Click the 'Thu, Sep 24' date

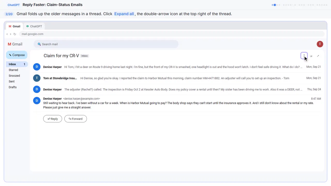[314, 89]
